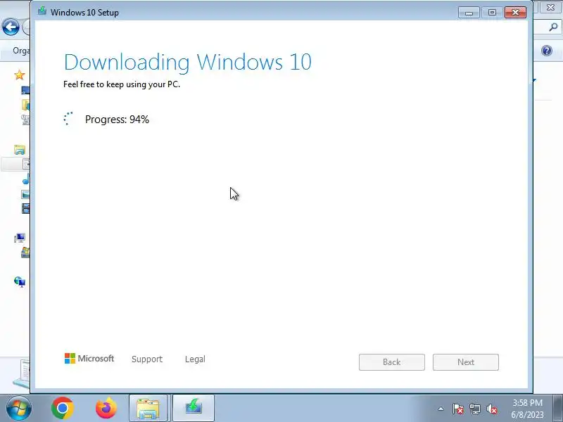
Task: Switch to File Explorer taskbar button
Action: click(148, 409)
